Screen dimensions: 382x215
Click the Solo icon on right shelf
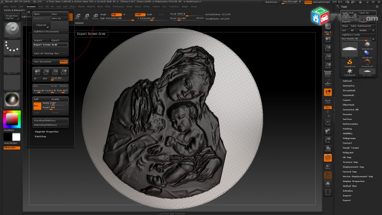tap(328, 185)
